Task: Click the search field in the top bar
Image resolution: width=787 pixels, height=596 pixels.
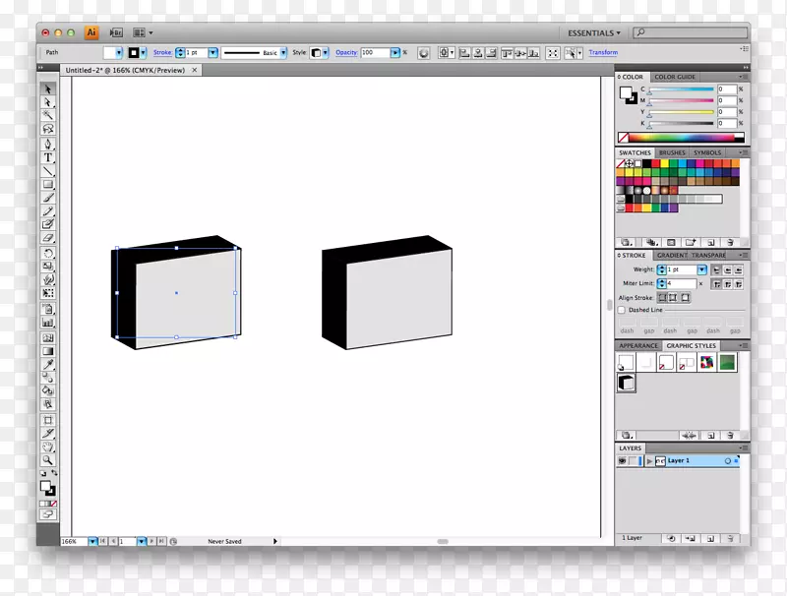Action: coord(689,32)
